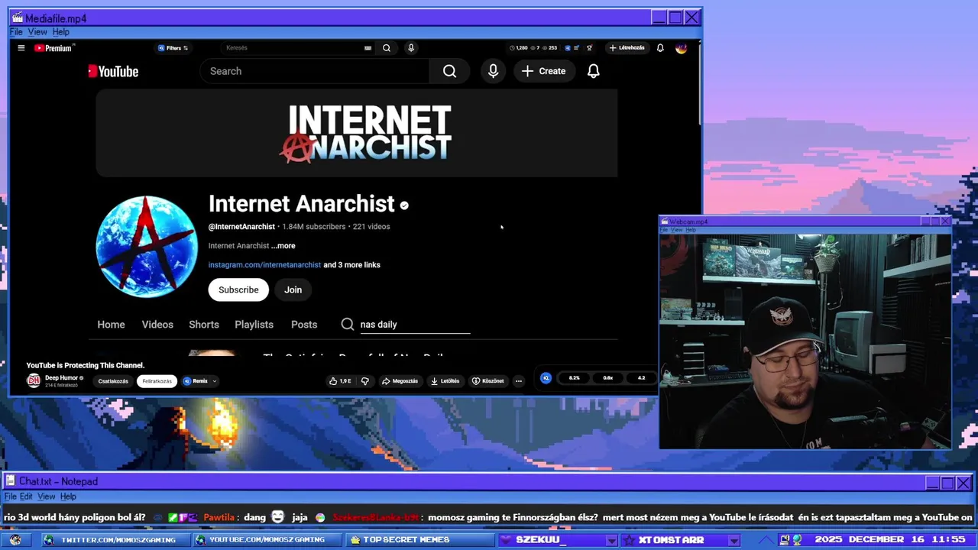Viewport: 978px width, 550px height.
Task: Open youtube.com/momoszgaming taskbar item
Action: pos(267,540)
